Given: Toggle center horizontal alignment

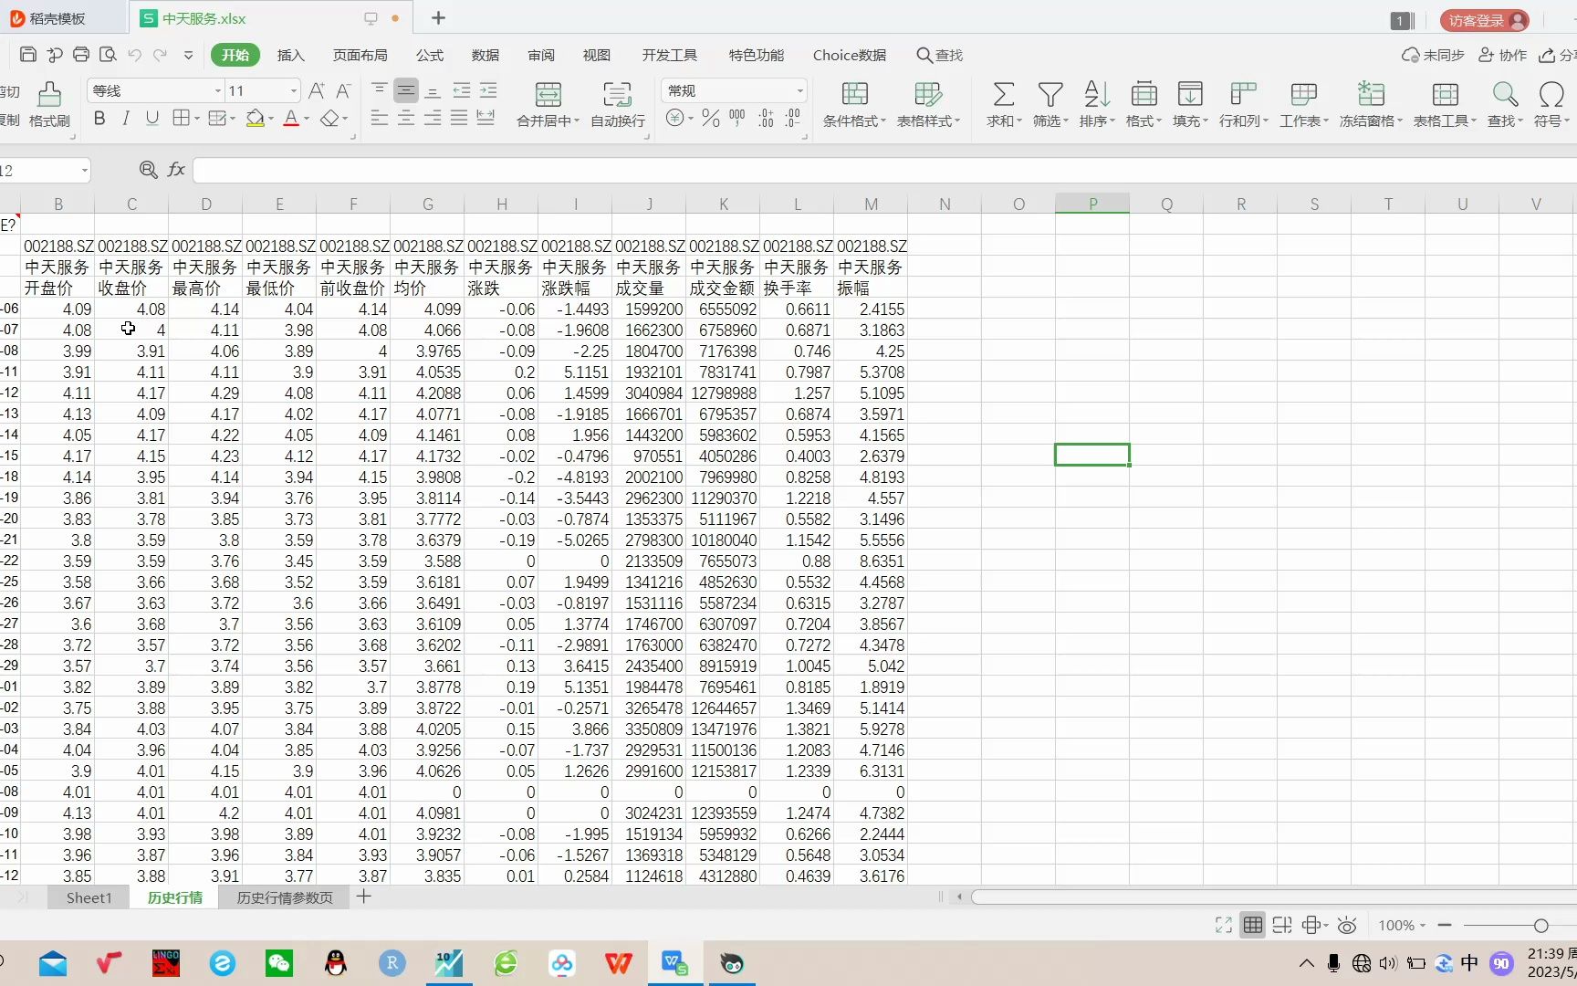Looking at the screenshot, I should [406, 118].
